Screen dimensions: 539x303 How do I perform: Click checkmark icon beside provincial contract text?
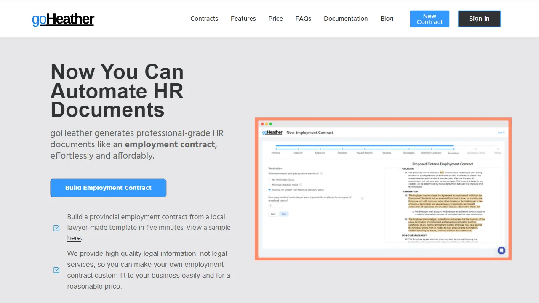[x=56, y=228]
